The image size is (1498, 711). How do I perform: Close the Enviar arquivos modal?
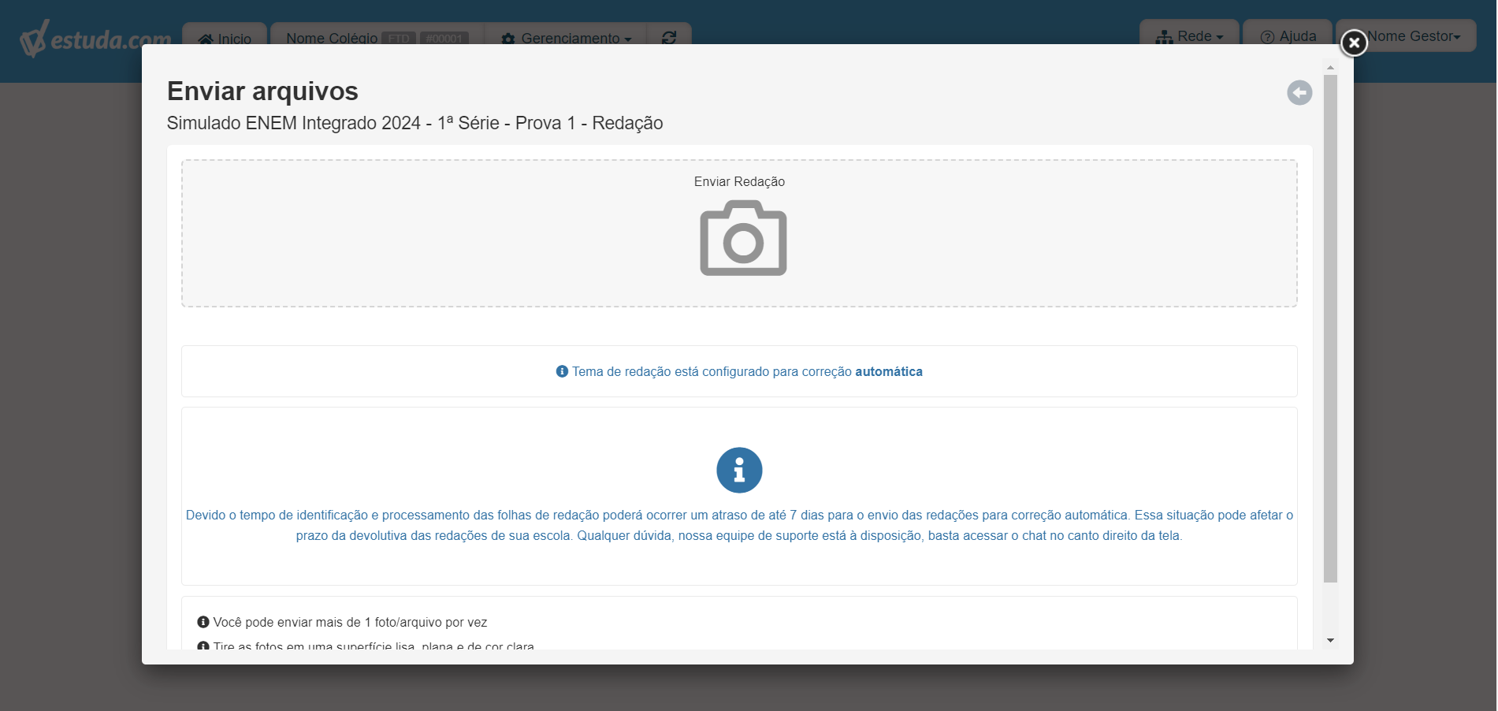pyautogui.click(x=1354, y=43)
